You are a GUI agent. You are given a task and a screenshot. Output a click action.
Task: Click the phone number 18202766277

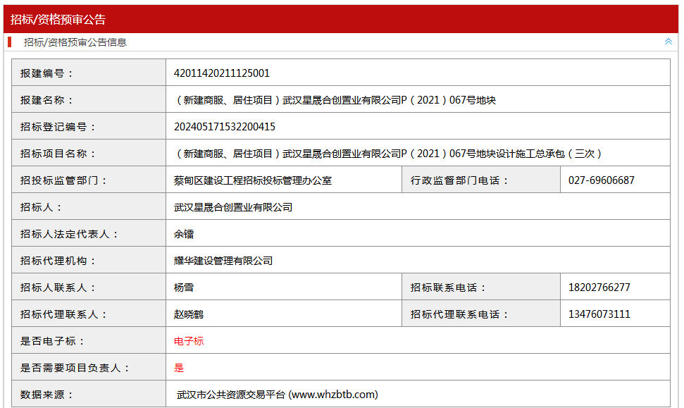(599, 288)
